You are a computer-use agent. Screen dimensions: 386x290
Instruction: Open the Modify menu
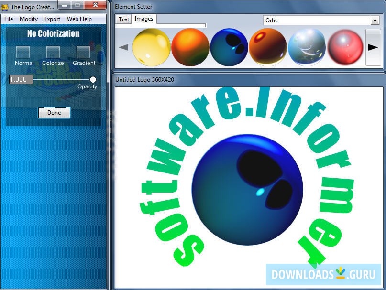[29, 19]
